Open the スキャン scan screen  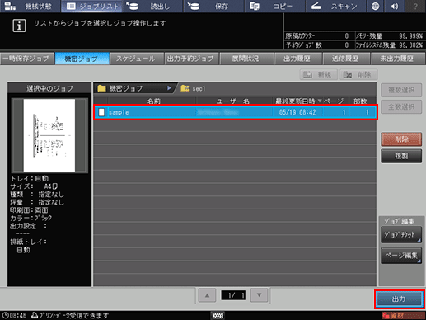click(336, 6)
